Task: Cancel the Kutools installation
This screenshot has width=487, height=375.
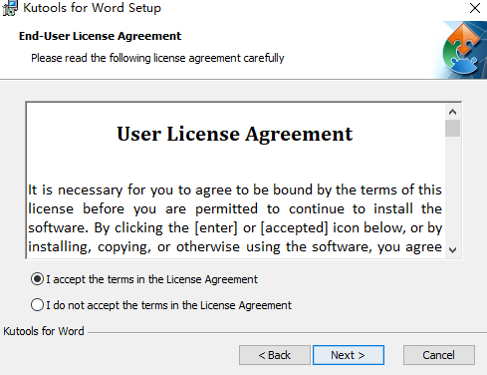Action: pyautogui.click(x=439, y=355)
